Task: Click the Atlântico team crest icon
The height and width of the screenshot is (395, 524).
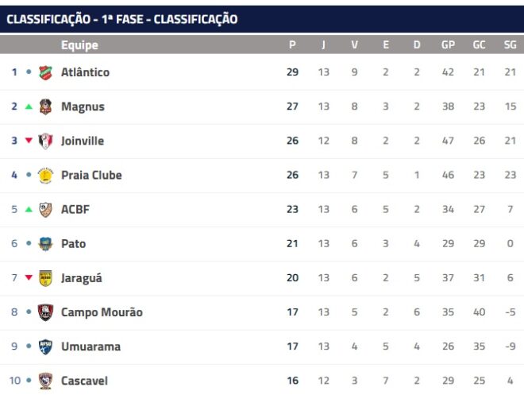Action: pos(45,72)
